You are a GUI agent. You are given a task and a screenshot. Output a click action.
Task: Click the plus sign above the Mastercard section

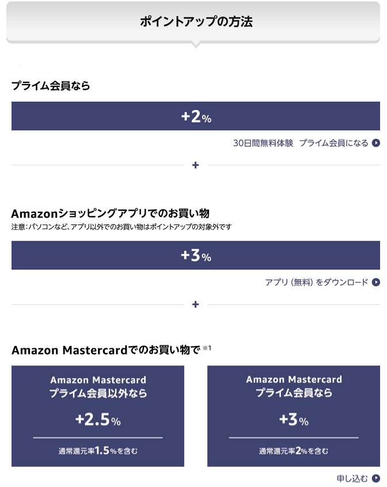coord(195,304)
